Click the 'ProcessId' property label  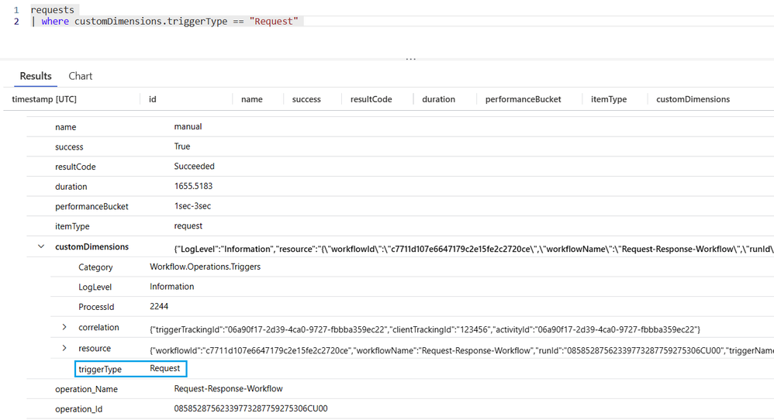point(96,307)
